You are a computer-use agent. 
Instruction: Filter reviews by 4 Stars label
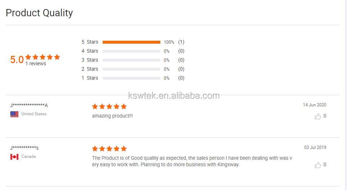pos(90,51)
